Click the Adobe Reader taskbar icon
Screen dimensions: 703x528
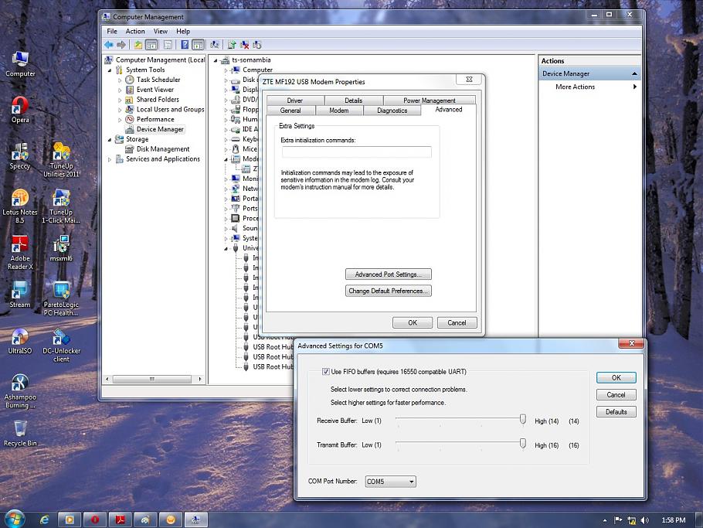pos(120,519)
